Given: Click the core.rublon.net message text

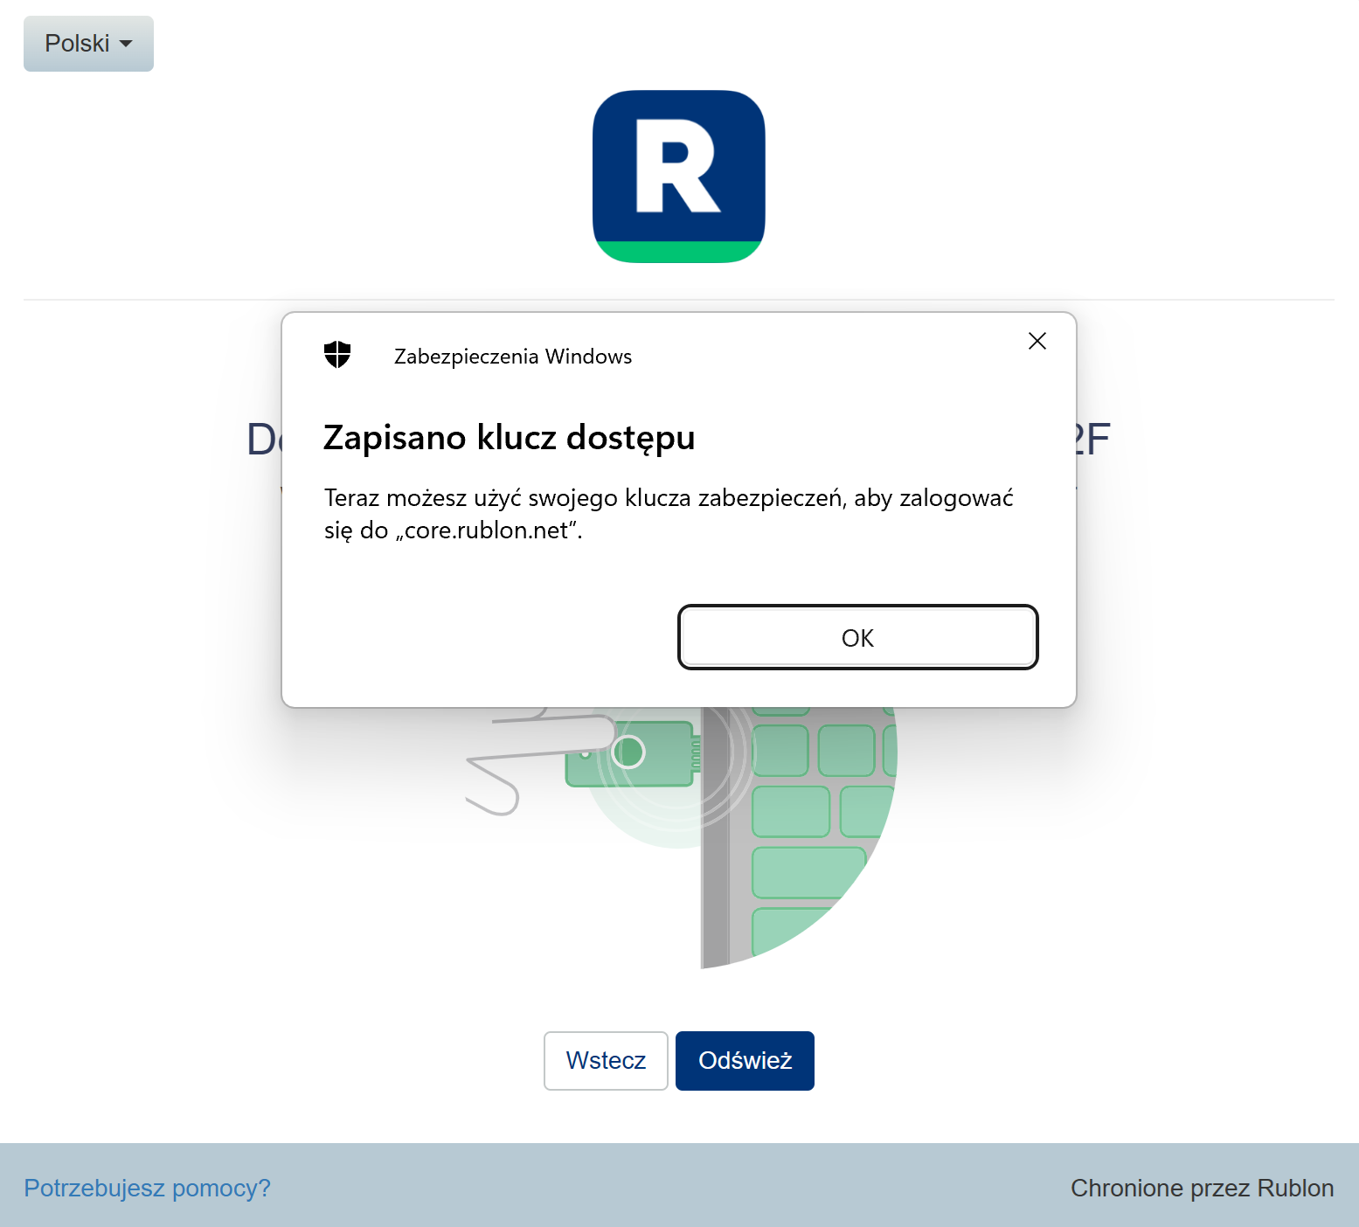Looking at the screenshot, I should [669, 514].
